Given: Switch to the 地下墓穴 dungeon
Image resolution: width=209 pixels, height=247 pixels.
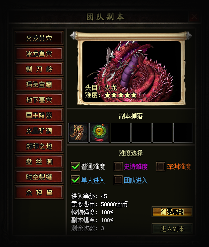Looking at the screenshot, I should click(x=39, y=100).
